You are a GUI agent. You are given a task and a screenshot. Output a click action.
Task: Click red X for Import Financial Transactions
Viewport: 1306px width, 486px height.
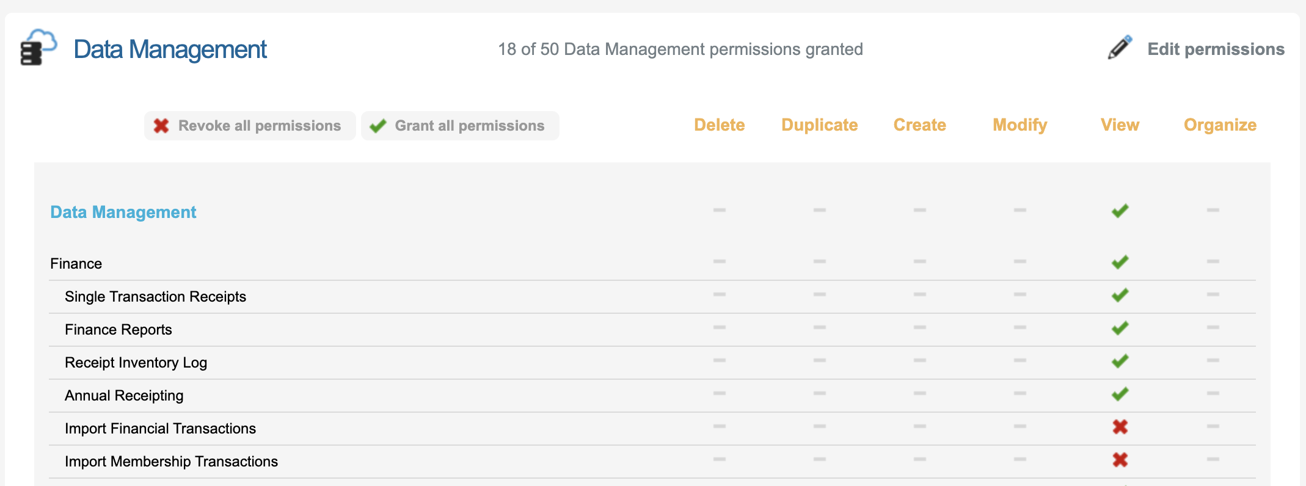coord(1120,427)
